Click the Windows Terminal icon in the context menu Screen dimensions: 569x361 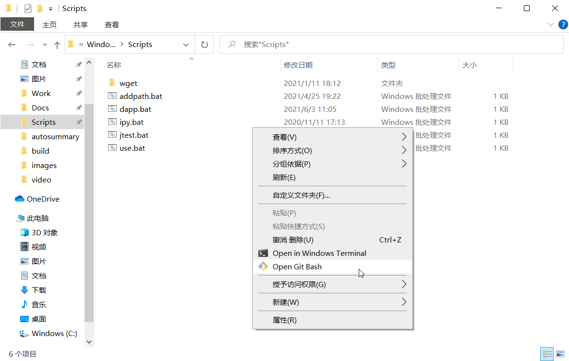pos(263,253)
